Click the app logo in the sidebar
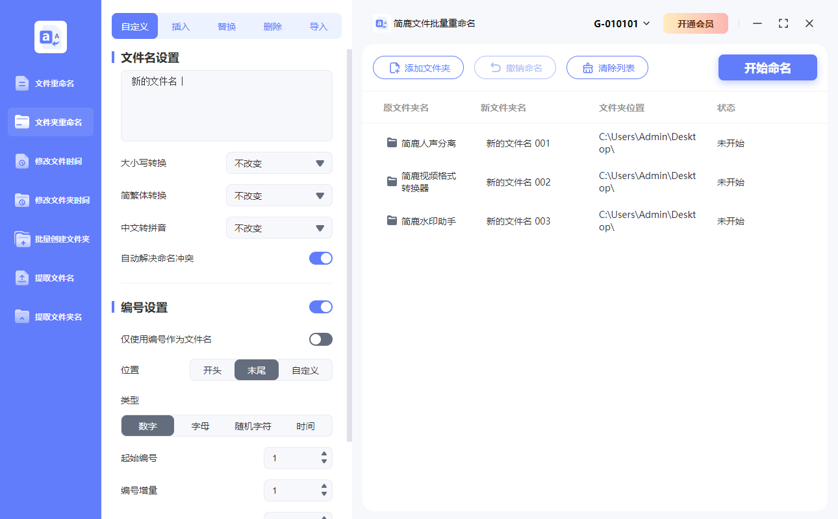The height and width of the screenshot is (519, 838). point(51,37)
